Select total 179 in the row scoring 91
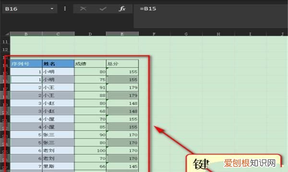This screenshot has height=172, width=288. [122, 87]
